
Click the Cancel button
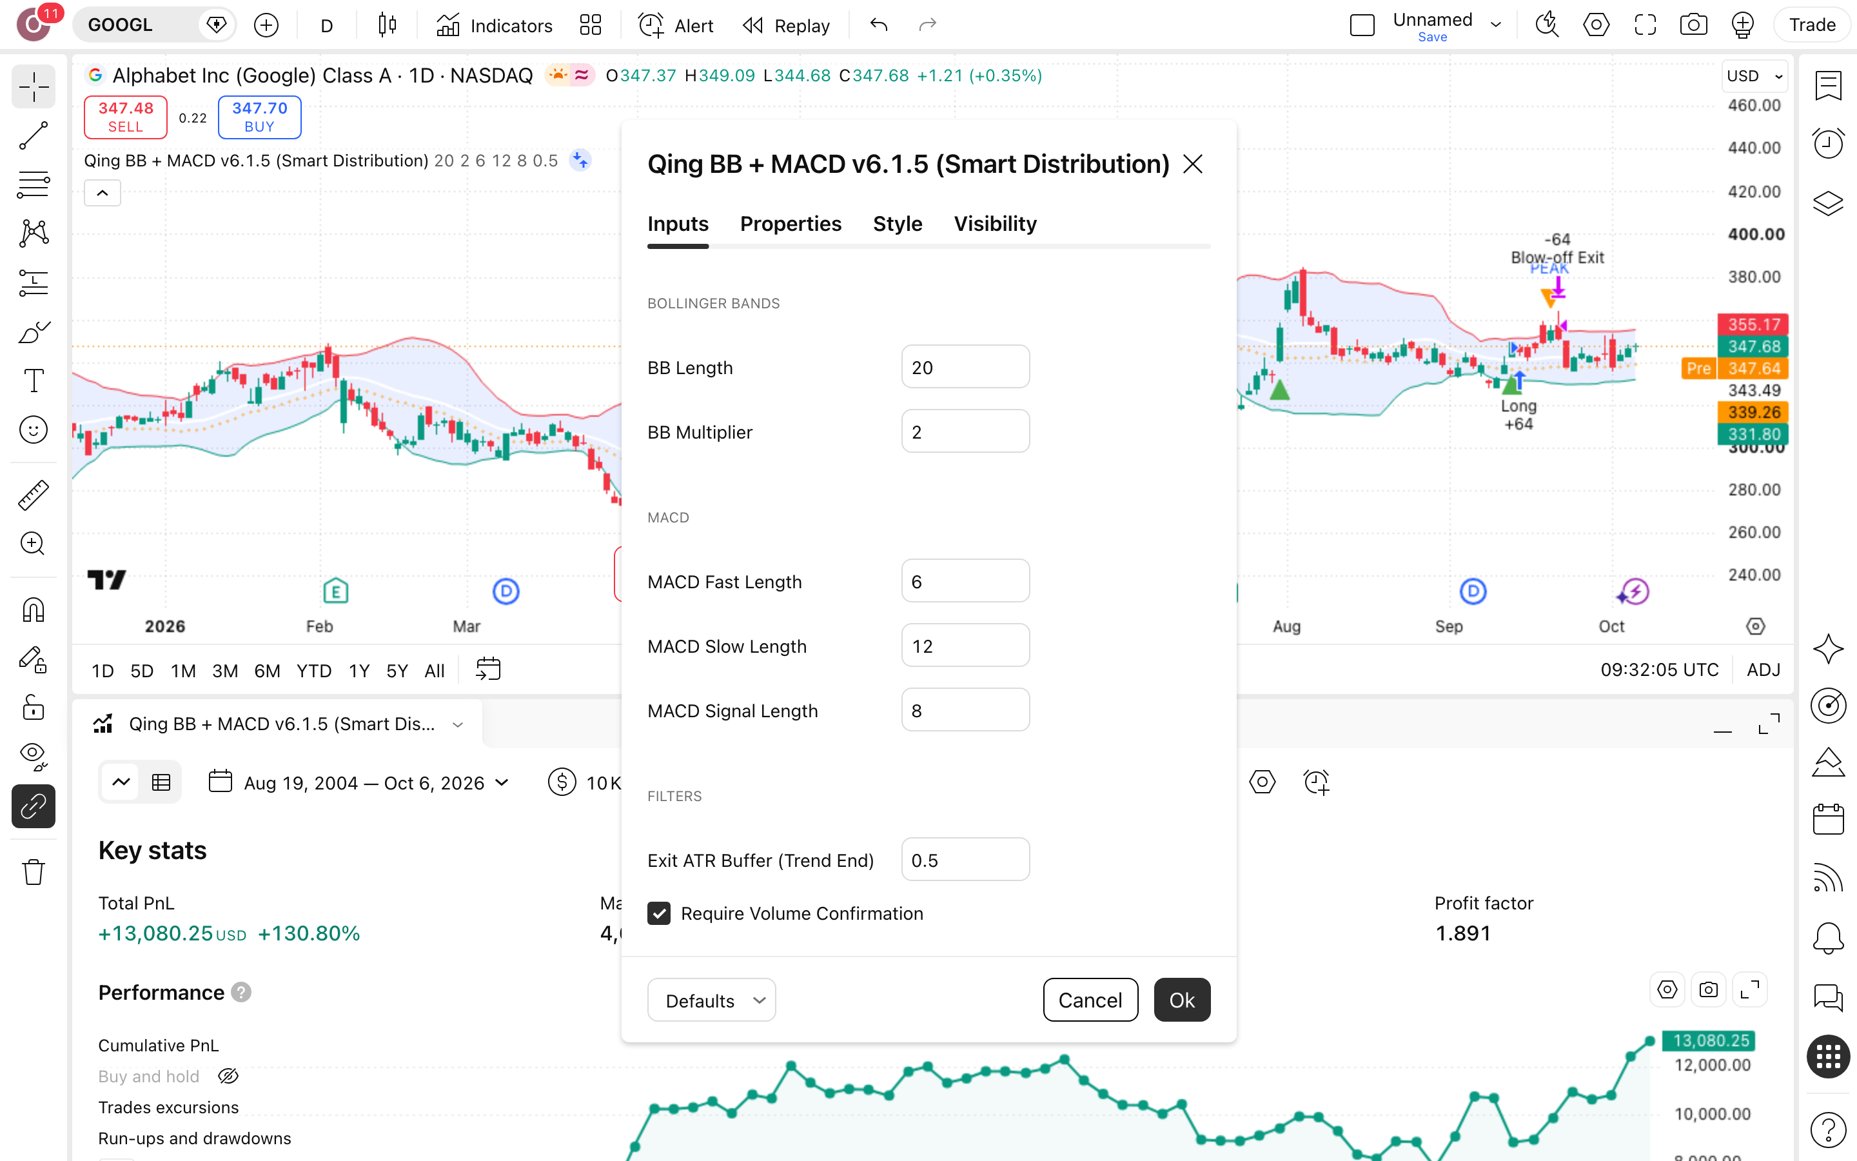click(1090, 1000)
